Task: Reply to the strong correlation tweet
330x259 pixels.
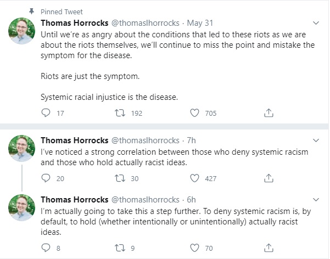Action: (x=46, y=178)
